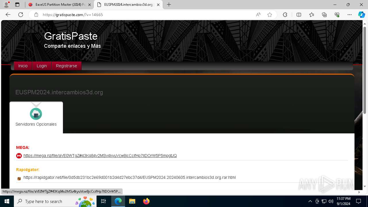This screenshot has width=368, height=207.
Task: Open File Explorer from the taskbar
Action: 132,201
